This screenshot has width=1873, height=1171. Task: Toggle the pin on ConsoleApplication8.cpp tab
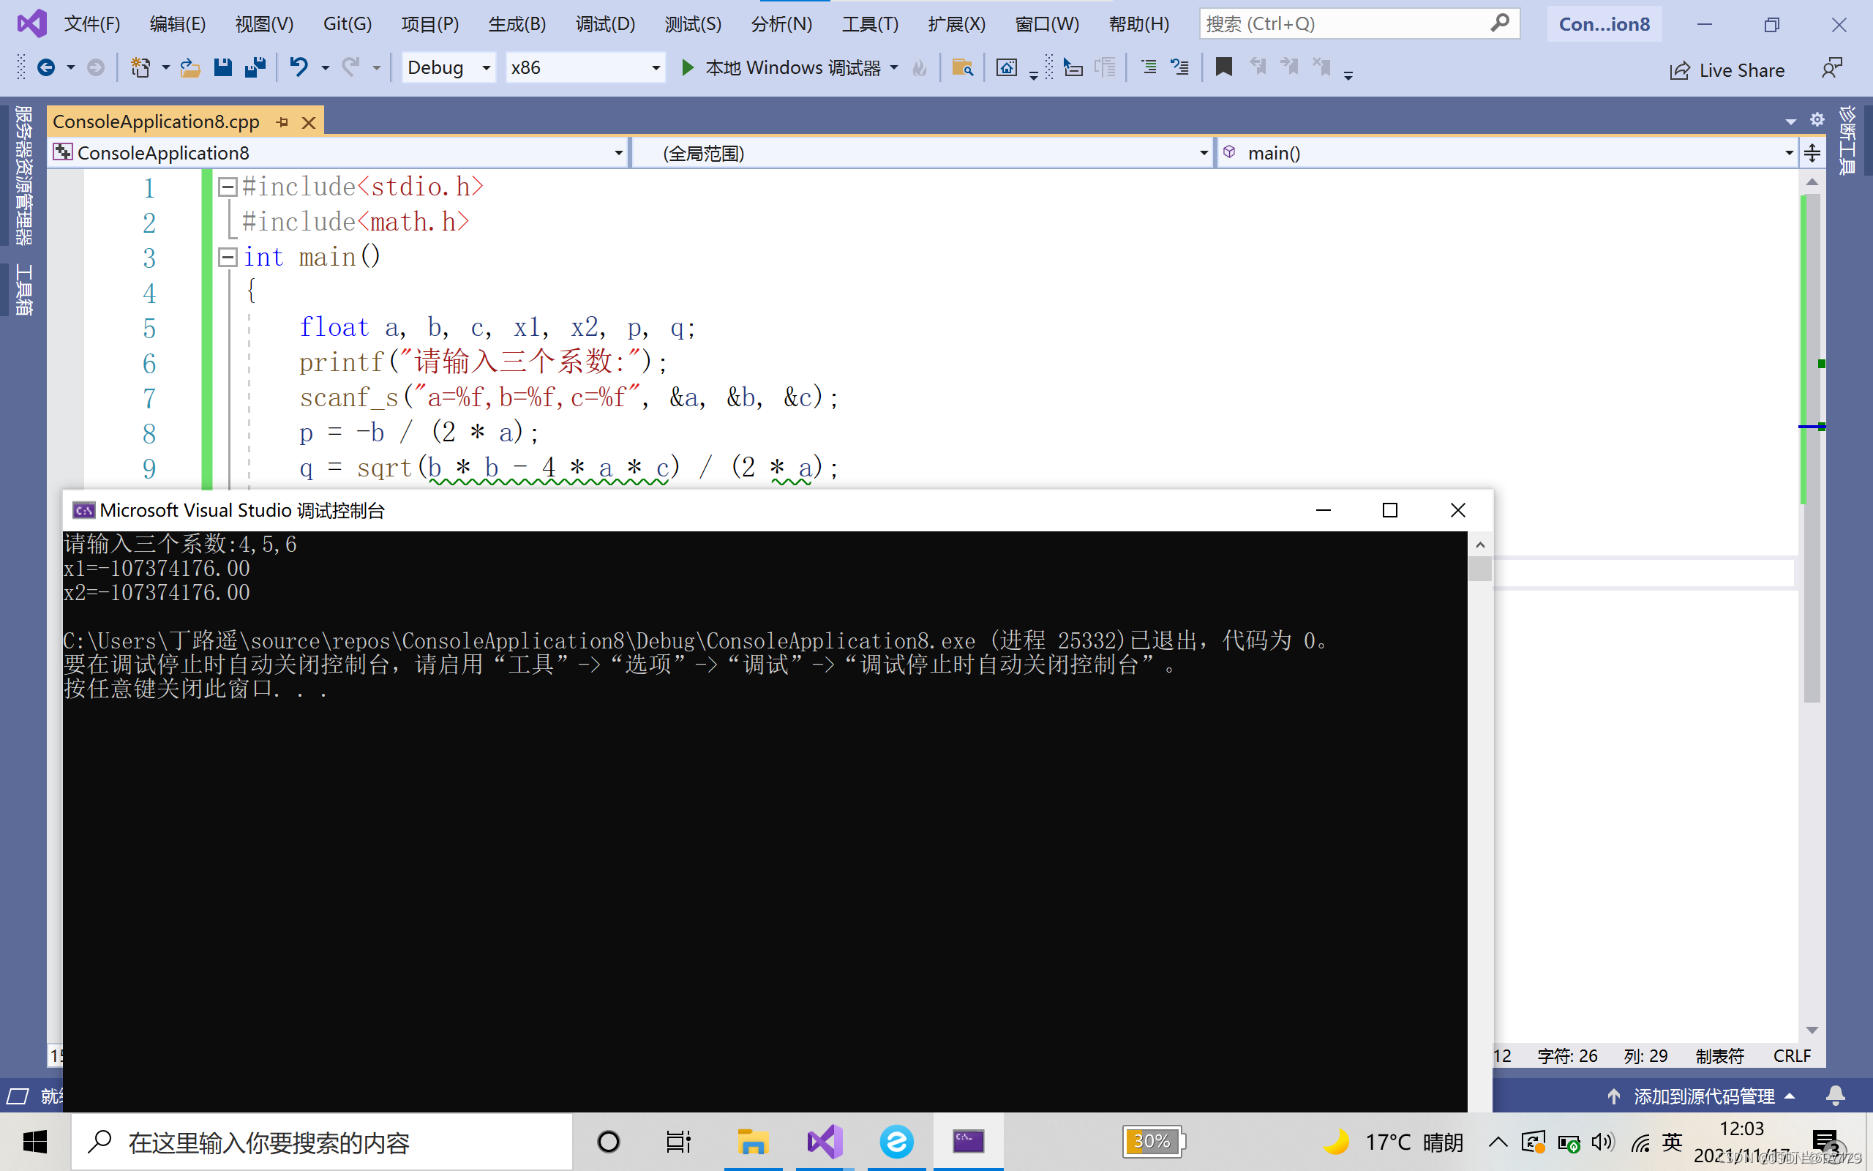pos(282,122)
